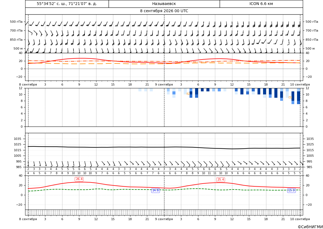Click the 25.4 maximum temperature label
The width and height of the screenshot is (323, 229).
(x=220, y=179)
